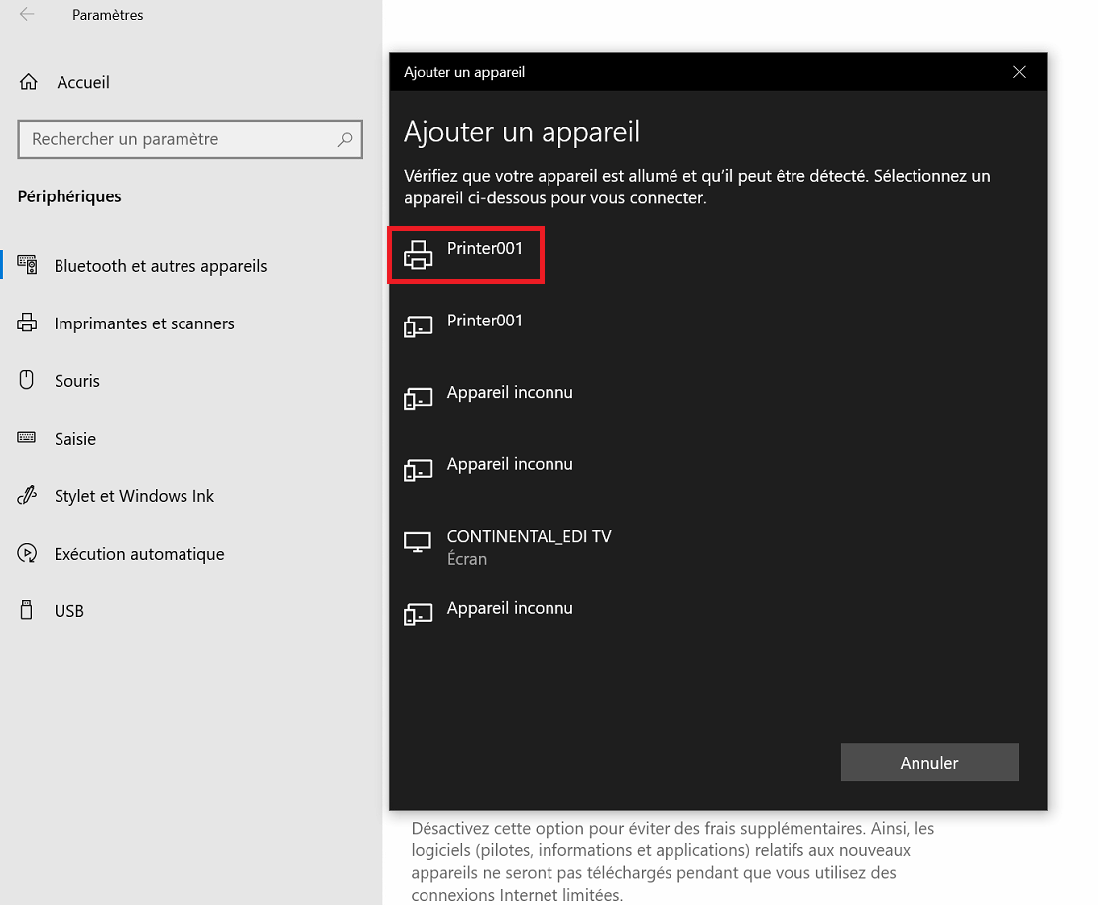Screen dimensions: 1098x905
Task: Open Imprimantes et scanners
Action: pos(144,323)
